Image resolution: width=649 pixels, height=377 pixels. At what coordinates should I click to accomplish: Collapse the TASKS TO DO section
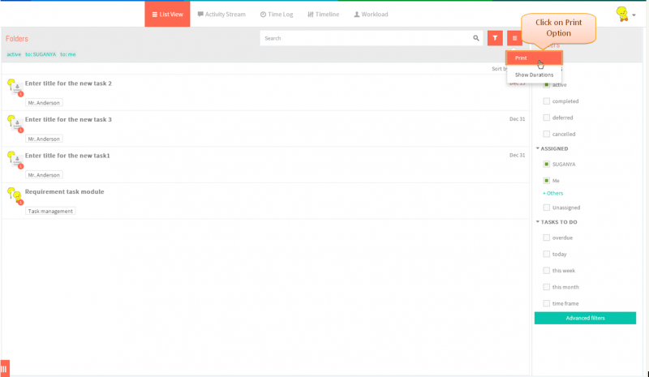[557, 222]
